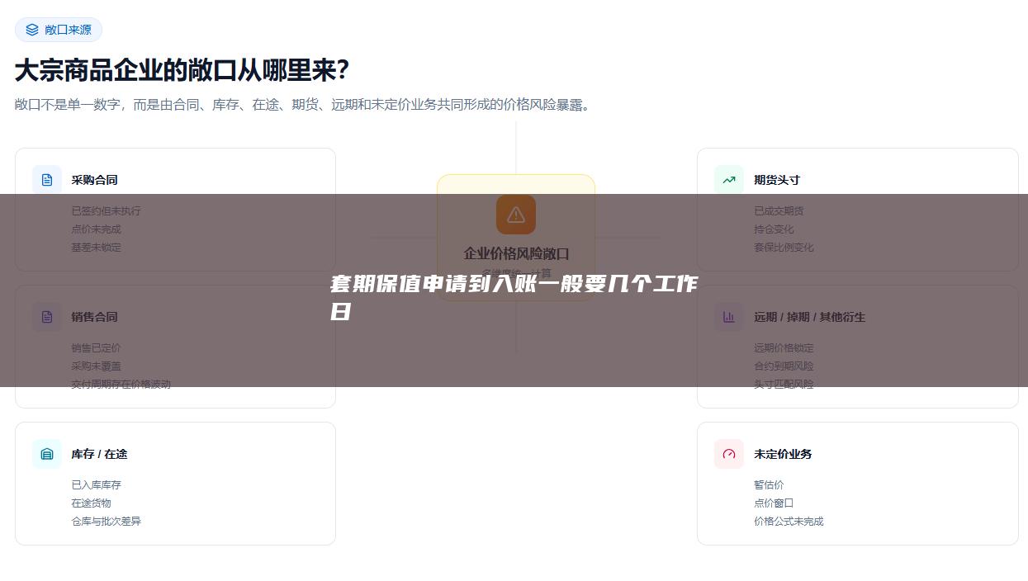Click the line 已成交期货
Viewport: 1028px width, 581px height.
pos(779,211)
